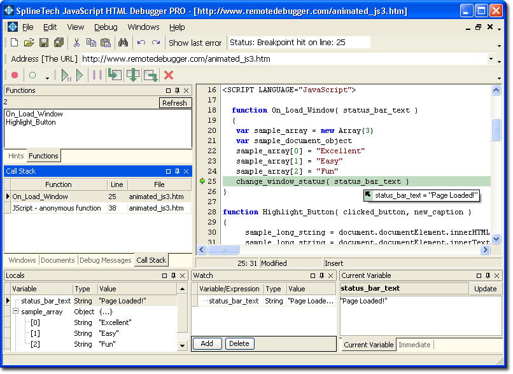The width and height of the screenshot is (513, 374).
Task: Click the Save floppy disk icon
Action: tap(44, 43)
